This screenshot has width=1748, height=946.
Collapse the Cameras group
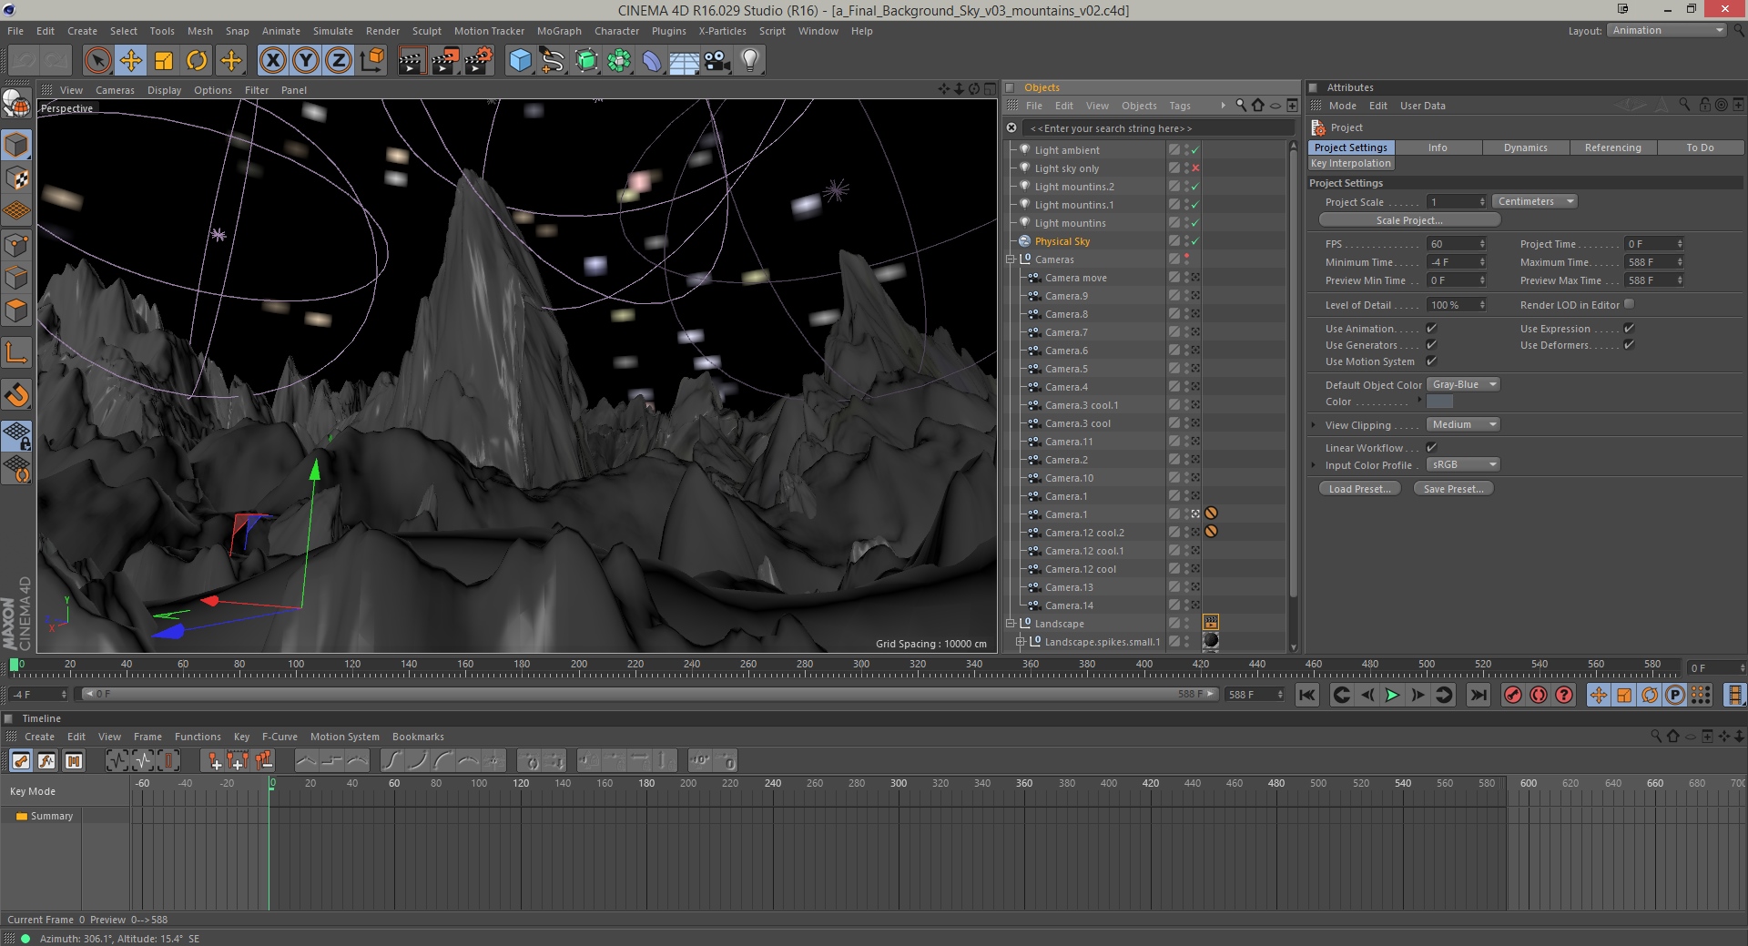1010,259
